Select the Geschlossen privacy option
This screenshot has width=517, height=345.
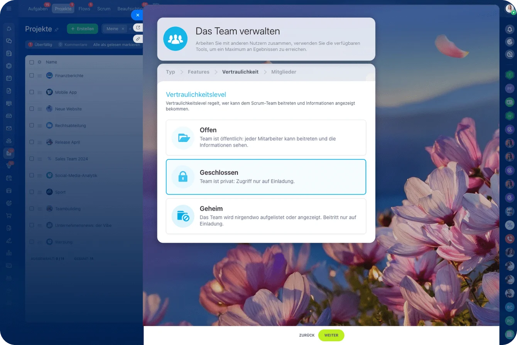266,176
